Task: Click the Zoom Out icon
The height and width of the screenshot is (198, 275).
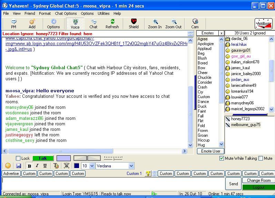Action: (x=174, y=24)
